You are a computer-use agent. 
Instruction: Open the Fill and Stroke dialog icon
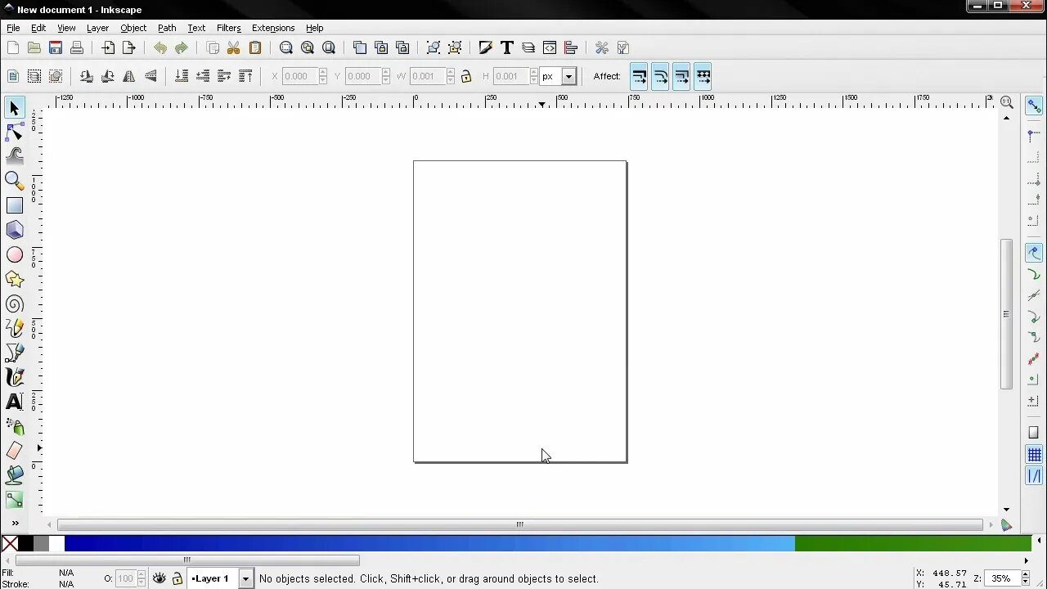485,47
